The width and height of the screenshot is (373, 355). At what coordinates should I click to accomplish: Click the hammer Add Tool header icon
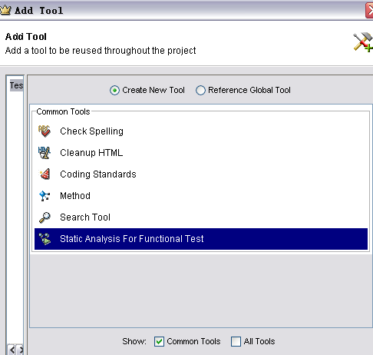tap(363, 42)
